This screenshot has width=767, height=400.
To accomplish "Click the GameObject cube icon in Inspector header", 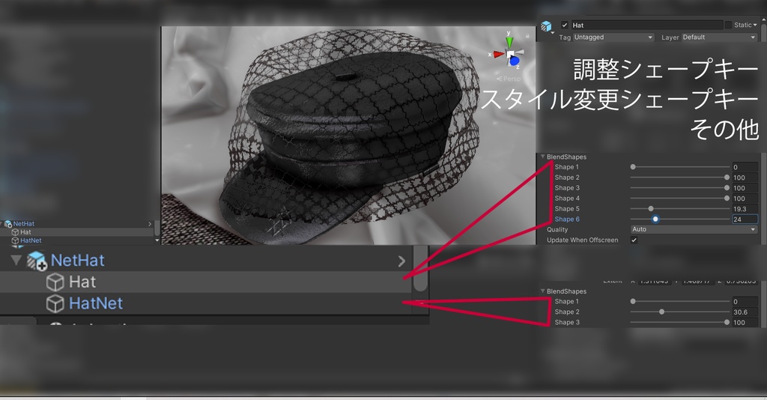I will point(546,26).
